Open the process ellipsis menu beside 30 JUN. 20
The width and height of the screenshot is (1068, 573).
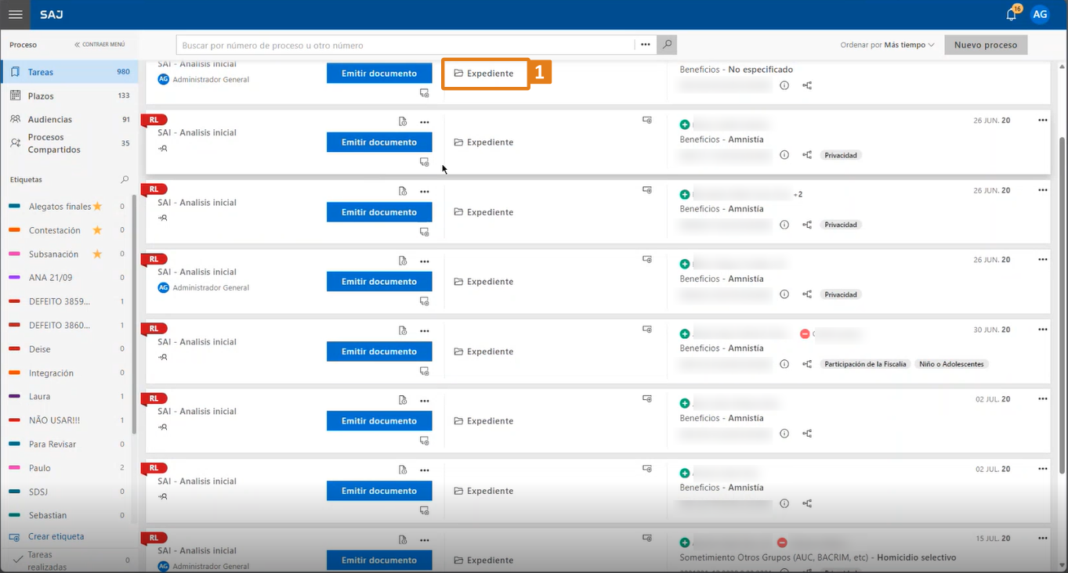[x=1042, y=330]
